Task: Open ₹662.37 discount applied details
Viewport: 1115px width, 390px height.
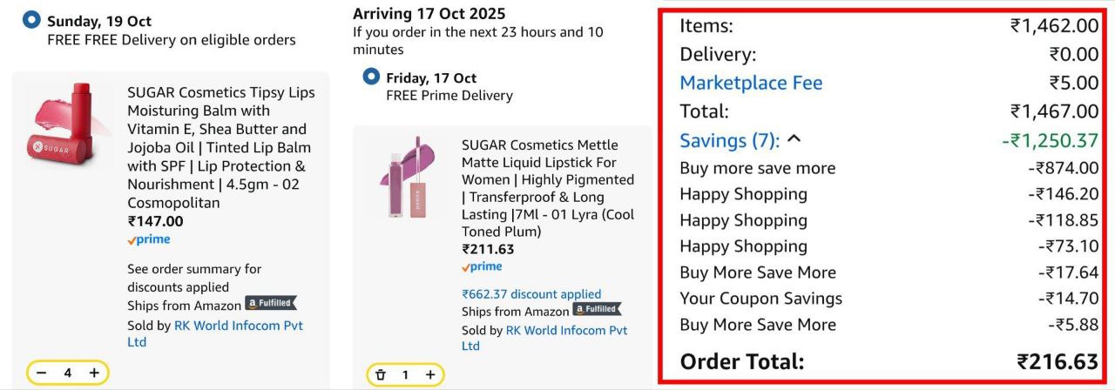Action: click(531, 294)
